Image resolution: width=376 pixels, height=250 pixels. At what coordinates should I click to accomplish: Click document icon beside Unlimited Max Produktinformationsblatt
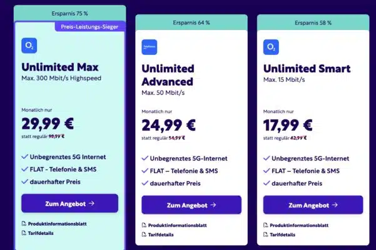pyautogui.click(x=24, y=222)
